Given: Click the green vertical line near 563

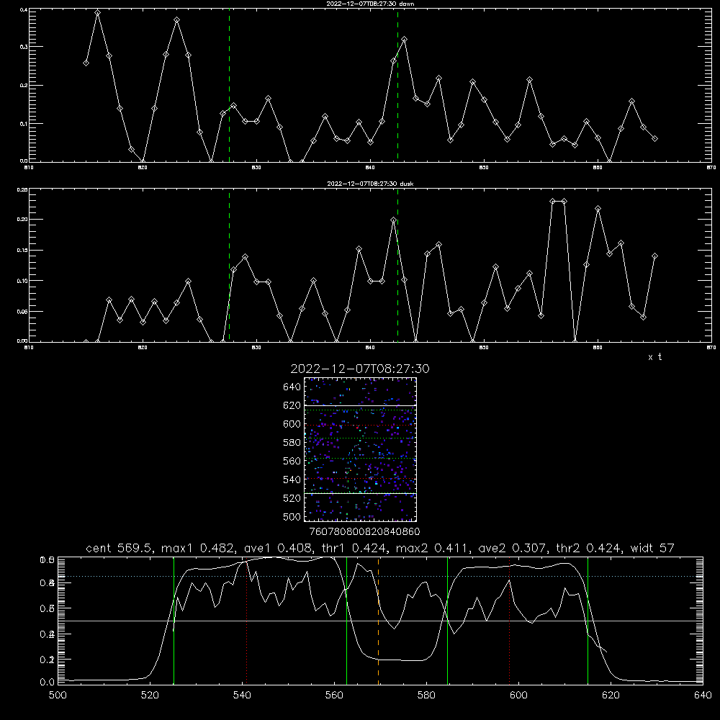Looking at the screenshot, I should coord(347,621).
